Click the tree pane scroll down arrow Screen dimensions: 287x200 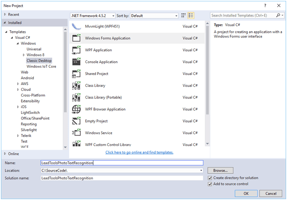[x=65, y=147]
